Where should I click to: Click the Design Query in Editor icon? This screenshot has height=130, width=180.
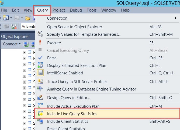click(40, 97)
